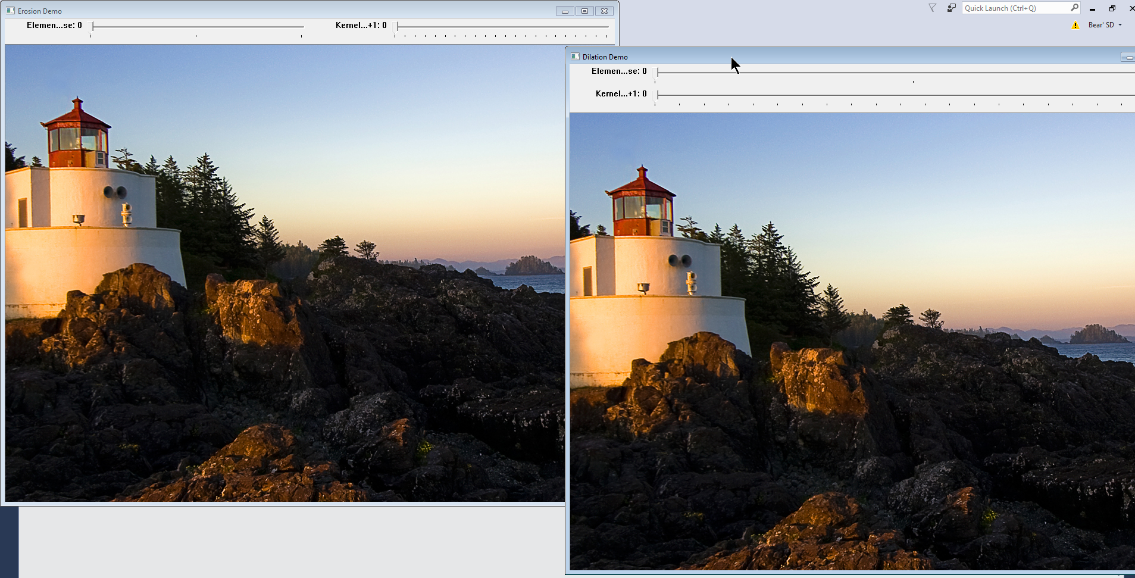Click the Dilation Demo window icon
Screen dimensions: 1135x578
pyautogui.click(x=575, y=57)
